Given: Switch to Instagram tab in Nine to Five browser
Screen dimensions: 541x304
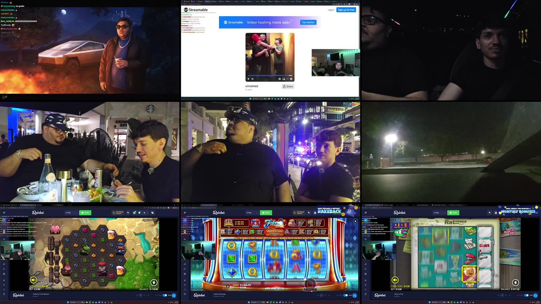Looking at the screenshot, I should (x=390, y=205).
